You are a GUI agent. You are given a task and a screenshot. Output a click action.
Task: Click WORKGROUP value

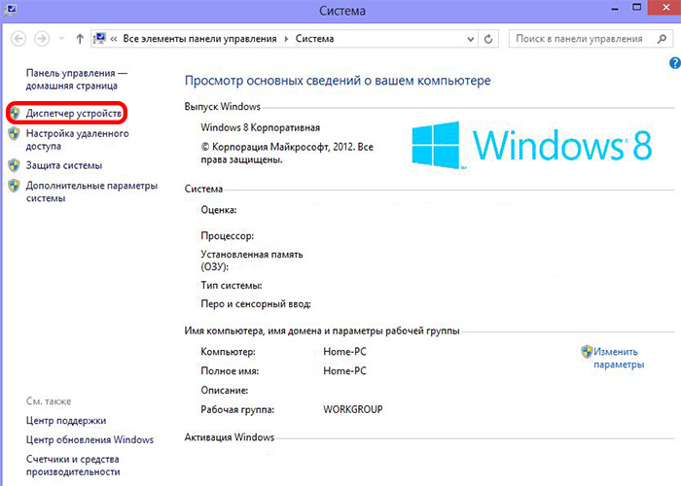click(352, 409)
